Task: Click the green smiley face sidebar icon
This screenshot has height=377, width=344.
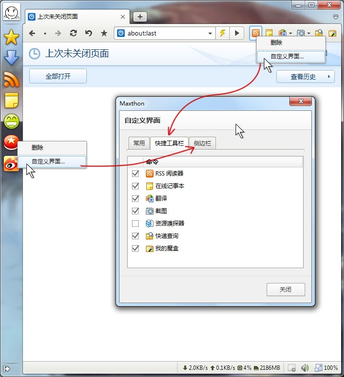Action: [x=12, y=121]
